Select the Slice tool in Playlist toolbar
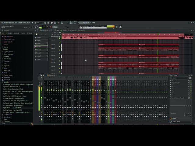 click(x=51, y=30)
